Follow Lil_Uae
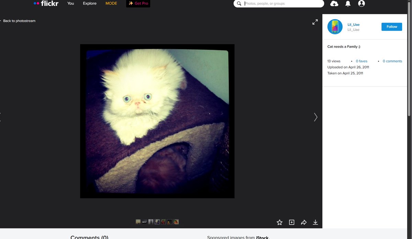Screen dimensions: 412x239 391,27
